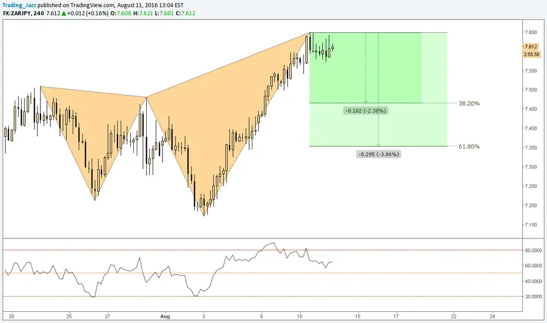
Task: Click the 7.250 price axis label
Action: pos(531,187)
